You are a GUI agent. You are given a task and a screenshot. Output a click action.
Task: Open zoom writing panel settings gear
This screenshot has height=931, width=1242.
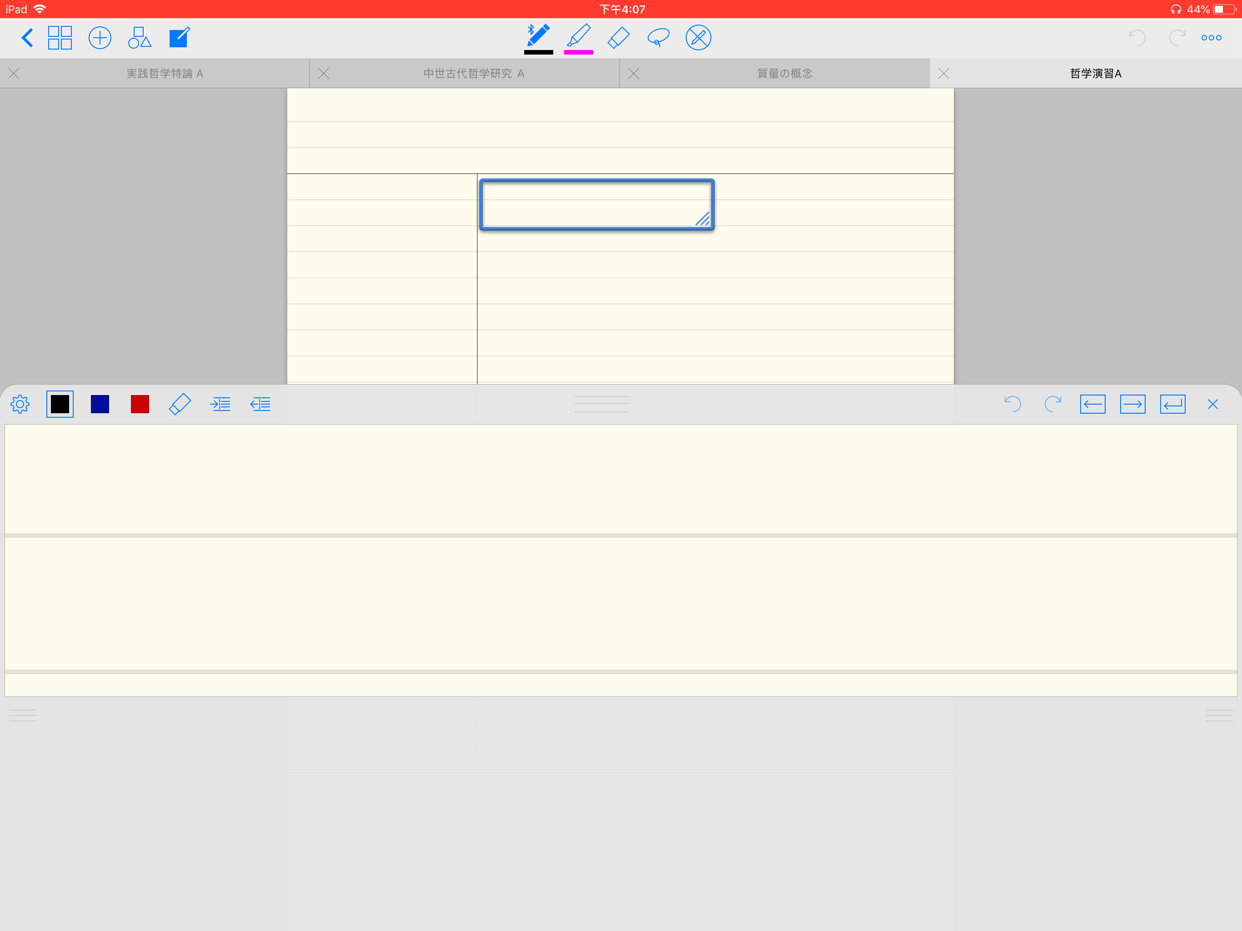pyautogui.click(x=20, y=404)
